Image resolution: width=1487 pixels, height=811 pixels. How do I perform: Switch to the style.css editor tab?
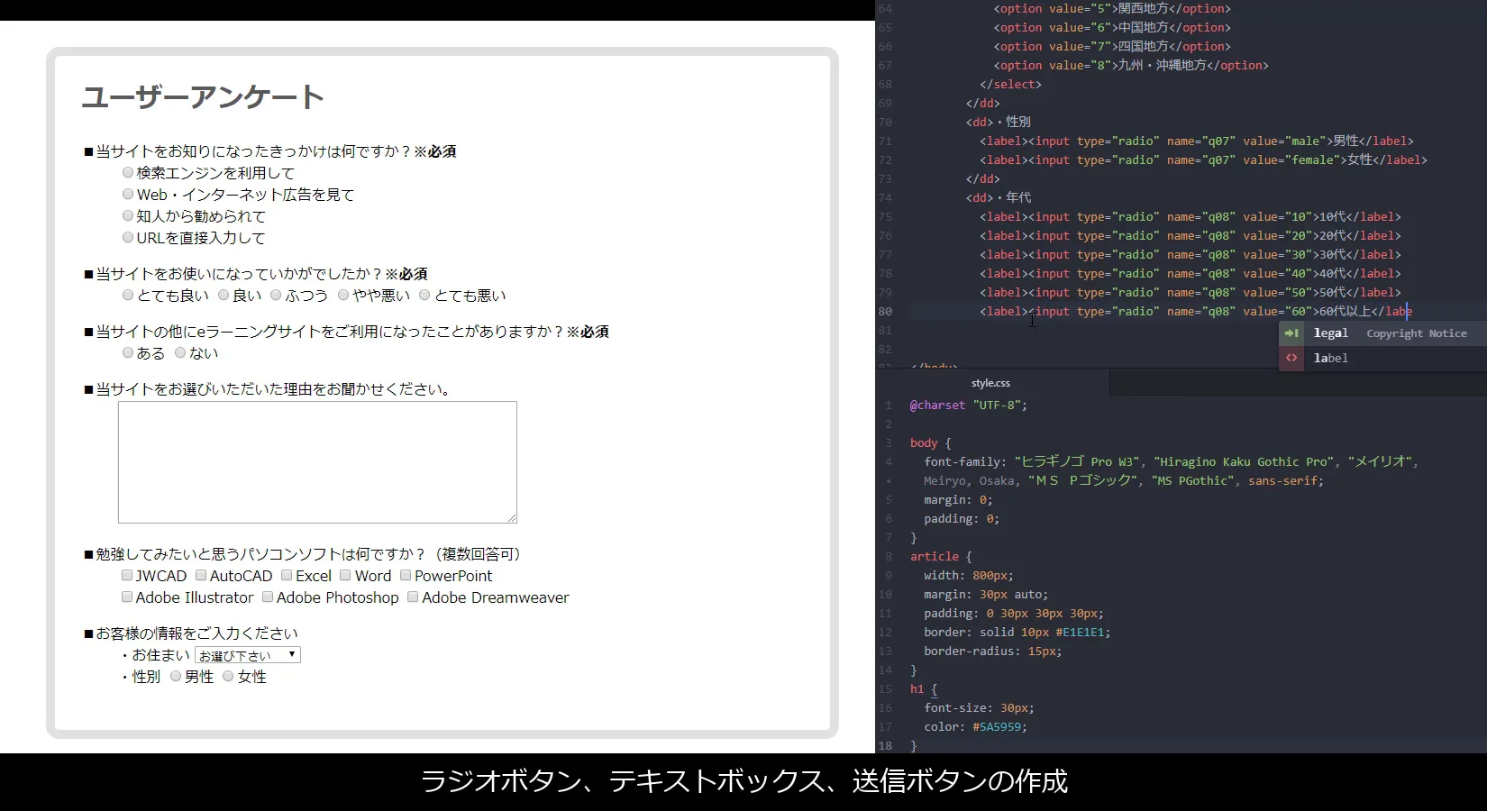(990, 383)
